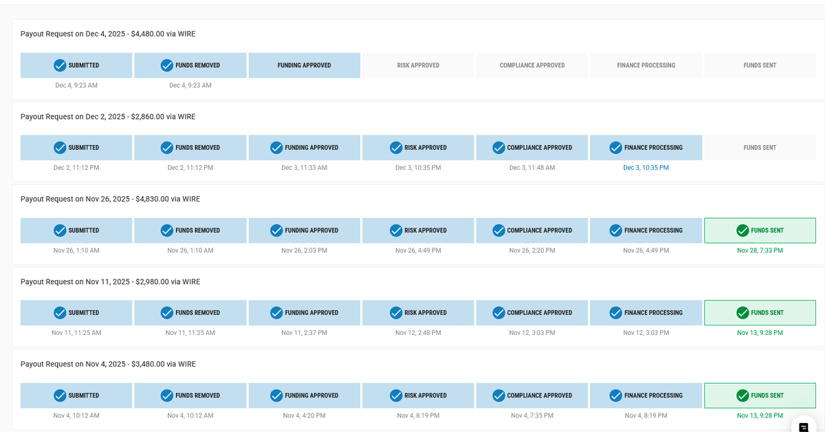Click the Nov 13, 9:28 PM timestamp of Nov 11 payout
825x432 pixels.
pyautogui.click(x=760, y=333)
